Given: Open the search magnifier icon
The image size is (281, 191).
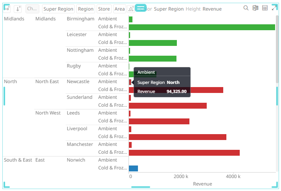Looking at the screenshot, I should [x=246, y=8].
